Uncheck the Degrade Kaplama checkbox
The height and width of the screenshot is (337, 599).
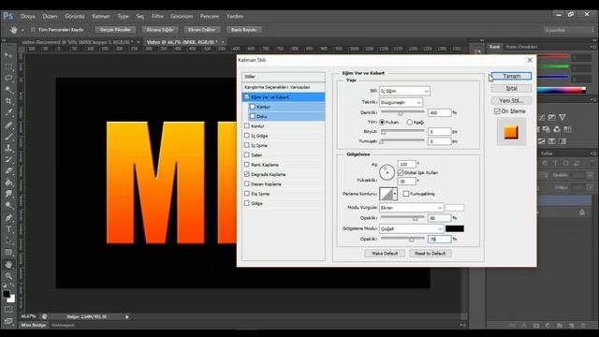tap(247, 174)
